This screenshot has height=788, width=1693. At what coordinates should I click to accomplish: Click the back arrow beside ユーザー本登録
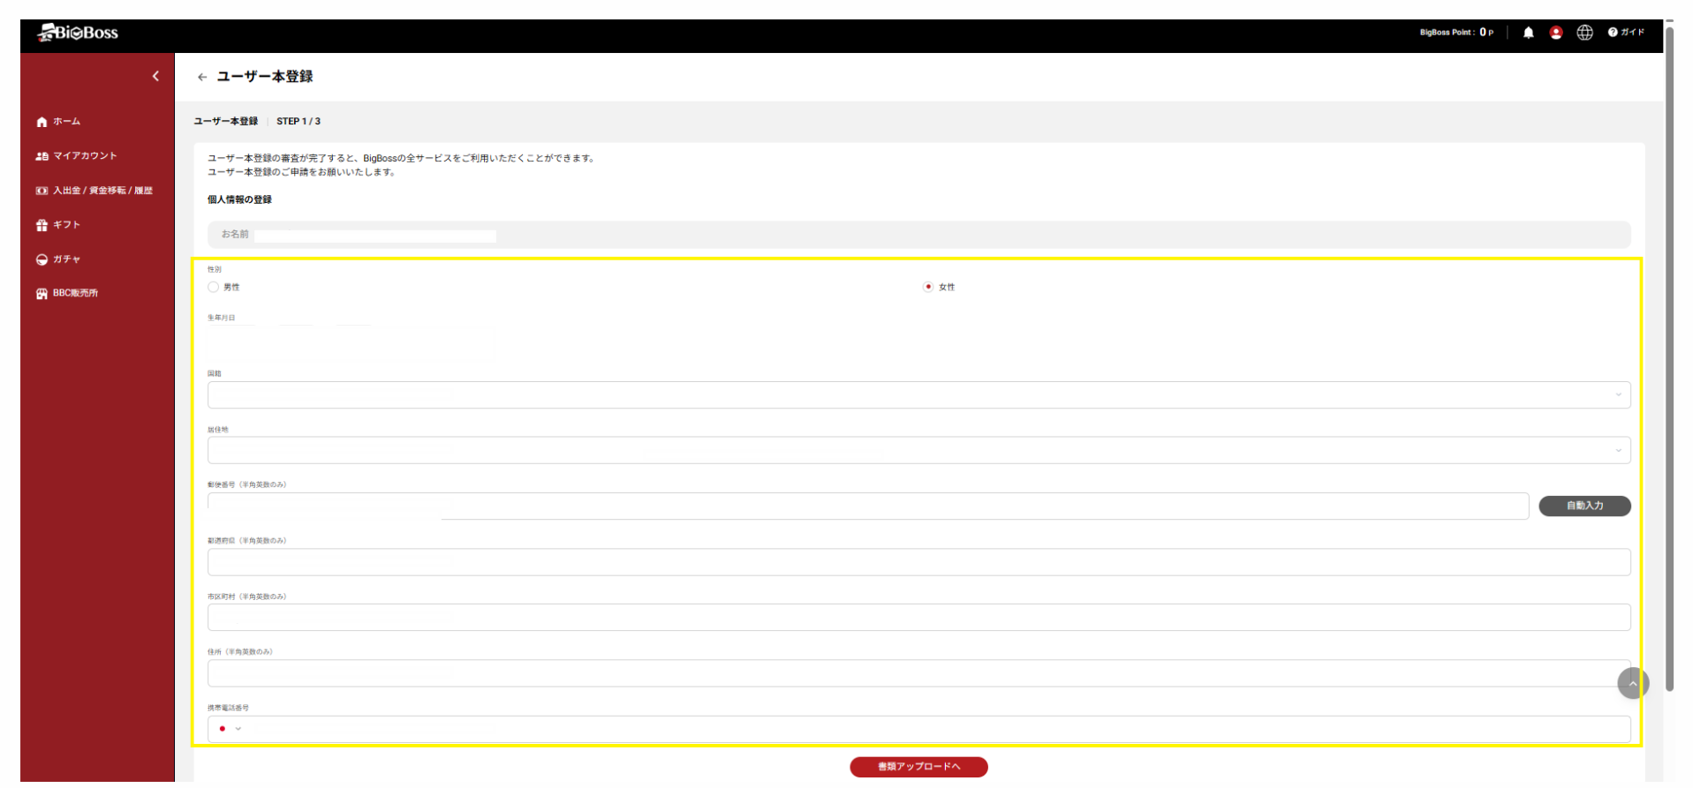coord(202,78)
